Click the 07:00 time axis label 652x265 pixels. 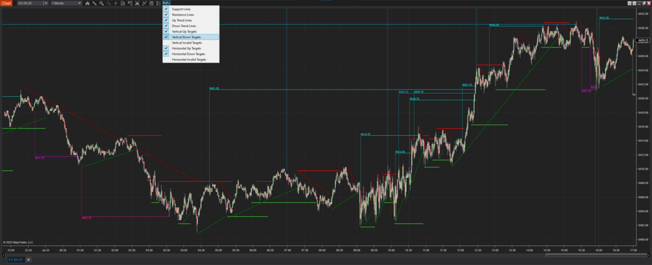[x=287, y=250]
